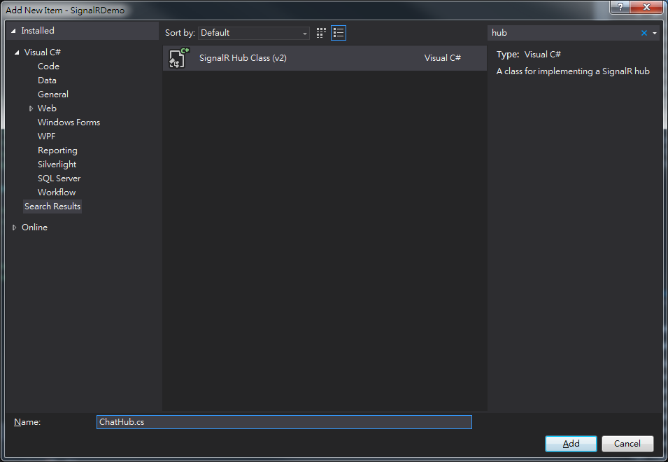This screenshot has width=668, height=462.
Task: Select the Reporting category
Action: [57, 150]
